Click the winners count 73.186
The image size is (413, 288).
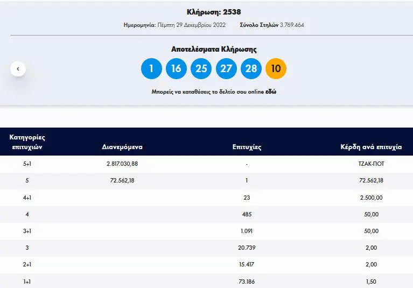(x=247, y=282)
